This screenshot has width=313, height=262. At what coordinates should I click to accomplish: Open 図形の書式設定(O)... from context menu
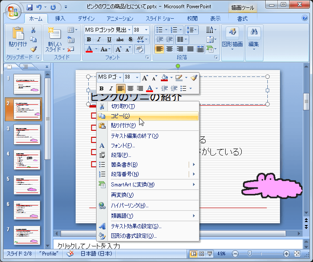pos(148,236)
